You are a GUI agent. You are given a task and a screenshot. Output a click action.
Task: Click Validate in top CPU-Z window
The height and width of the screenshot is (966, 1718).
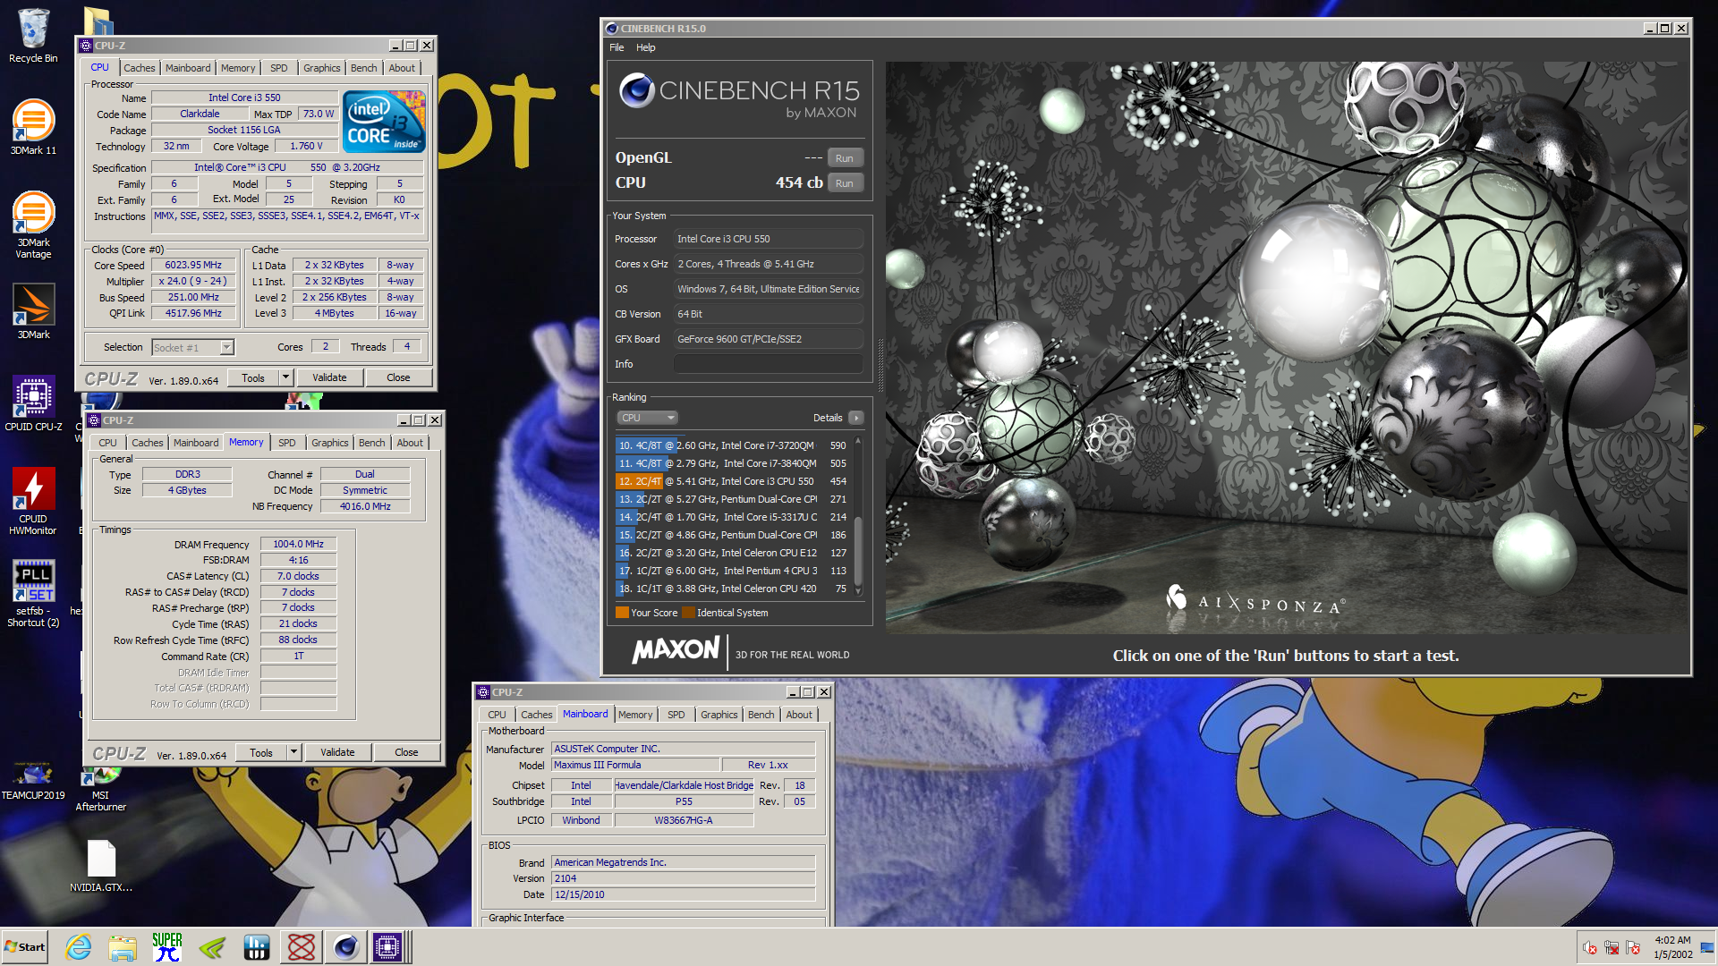[329, 377]
